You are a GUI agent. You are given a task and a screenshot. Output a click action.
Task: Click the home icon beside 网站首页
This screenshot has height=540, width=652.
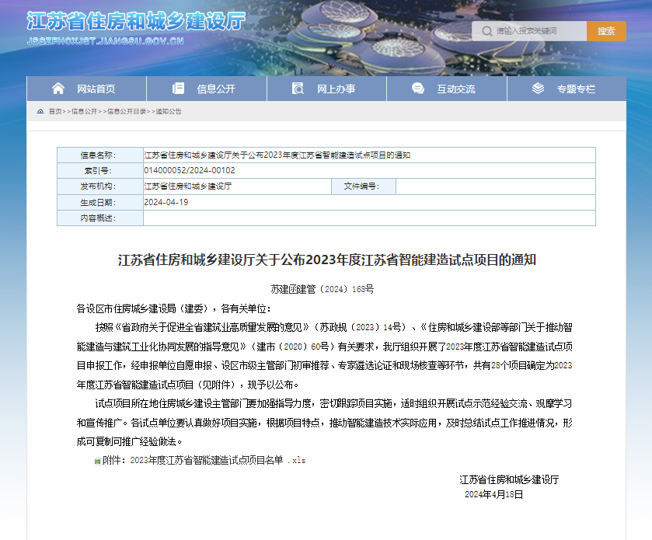click(x=58, y=89)
